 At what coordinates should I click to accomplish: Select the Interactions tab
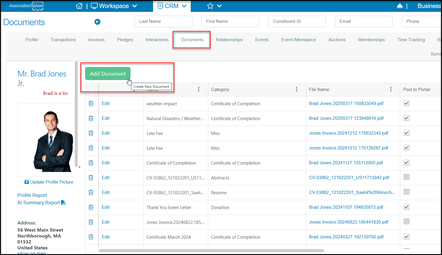[x=157, y=40]
